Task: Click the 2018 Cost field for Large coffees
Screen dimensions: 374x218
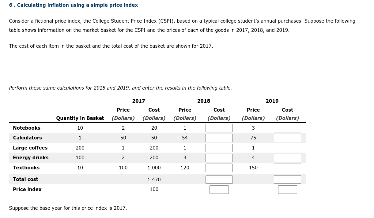Action: click(x=219, y=148)
